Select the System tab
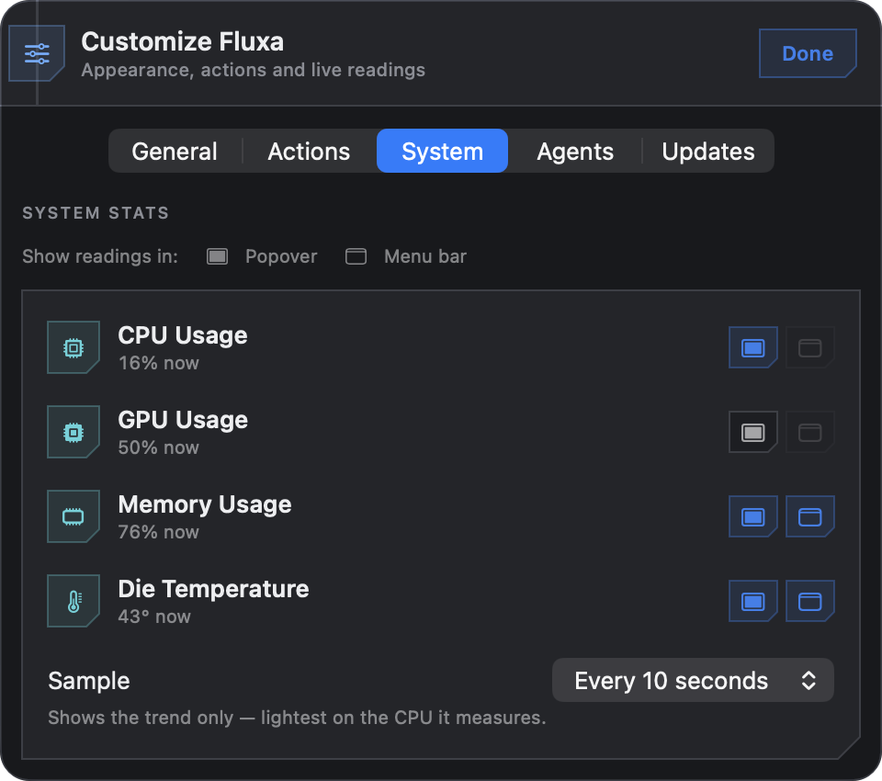Screen dimensions: 882x781 (442, 151)
